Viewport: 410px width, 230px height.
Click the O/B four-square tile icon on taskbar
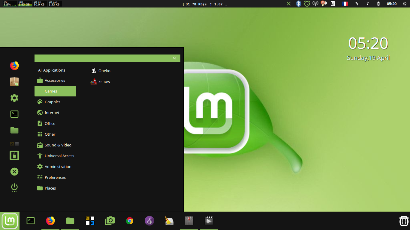[x=90, y=221]
